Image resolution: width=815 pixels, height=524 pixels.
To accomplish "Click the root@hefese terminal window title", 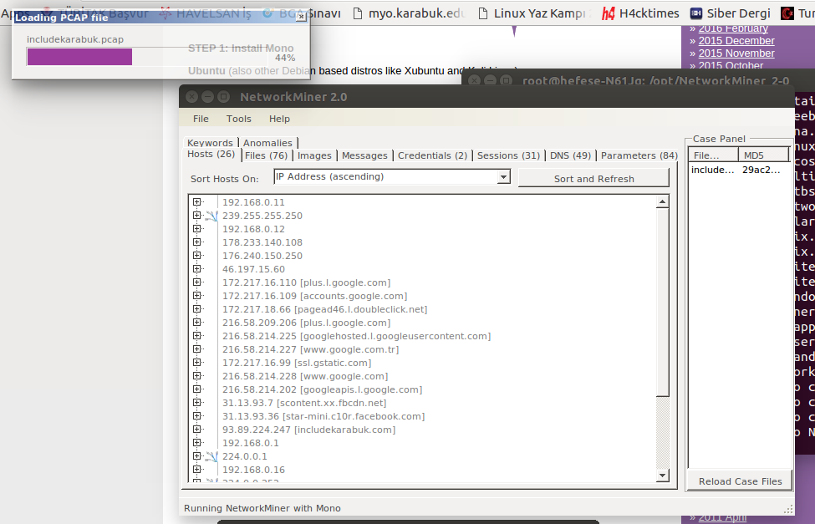I will [655, 80].
